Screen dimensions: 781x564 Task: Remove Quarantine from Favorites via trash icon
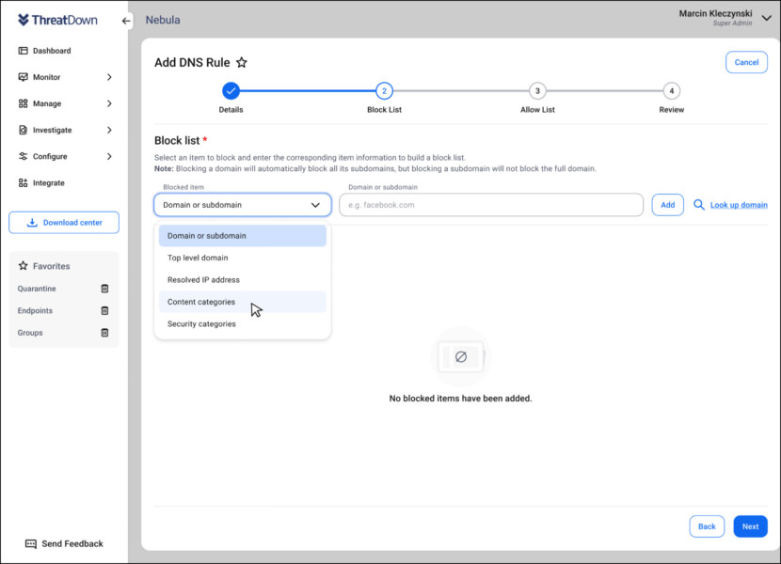pyautogui.click(x=103, y=289)
